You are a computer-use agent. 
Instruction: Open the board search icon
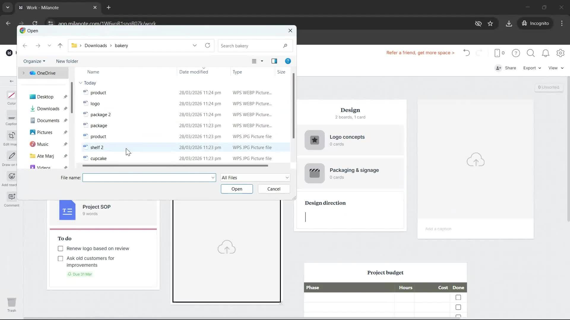(531, 53)
